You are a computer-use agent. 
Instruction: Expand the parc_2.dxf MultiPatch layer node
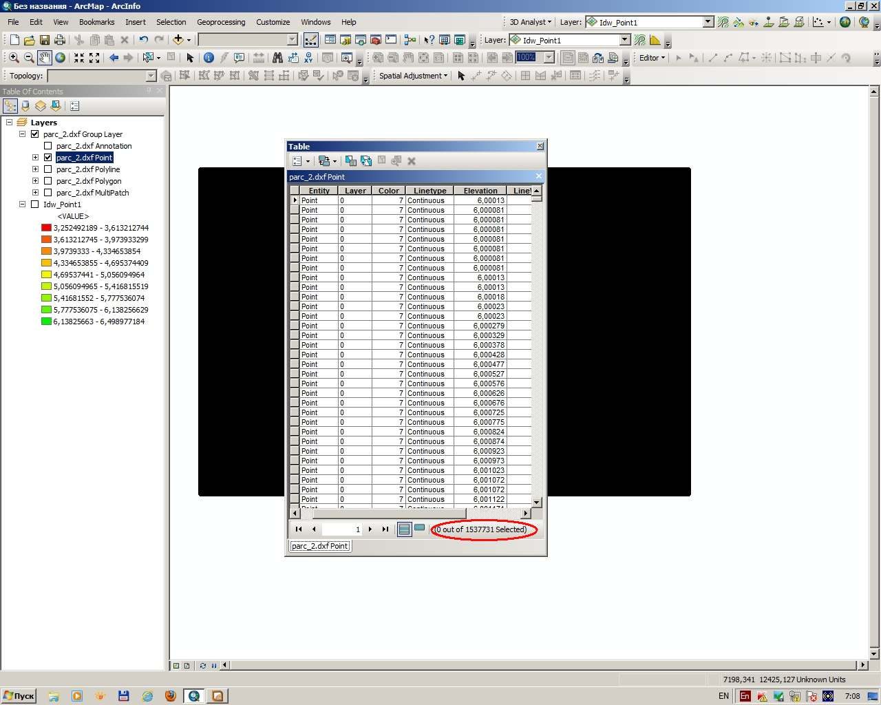[x=35, y=193]
